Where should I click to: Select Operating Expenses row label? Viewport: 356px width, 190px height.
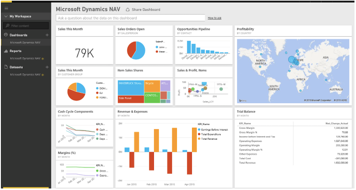coord(250,141)
